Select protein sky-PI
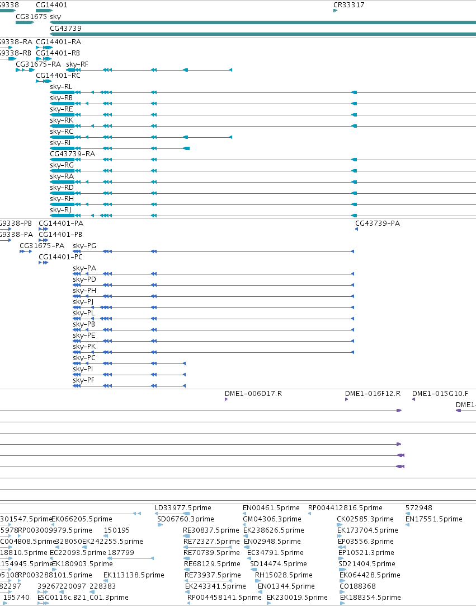Screen dimensions: 476x606 click(129, 375)
